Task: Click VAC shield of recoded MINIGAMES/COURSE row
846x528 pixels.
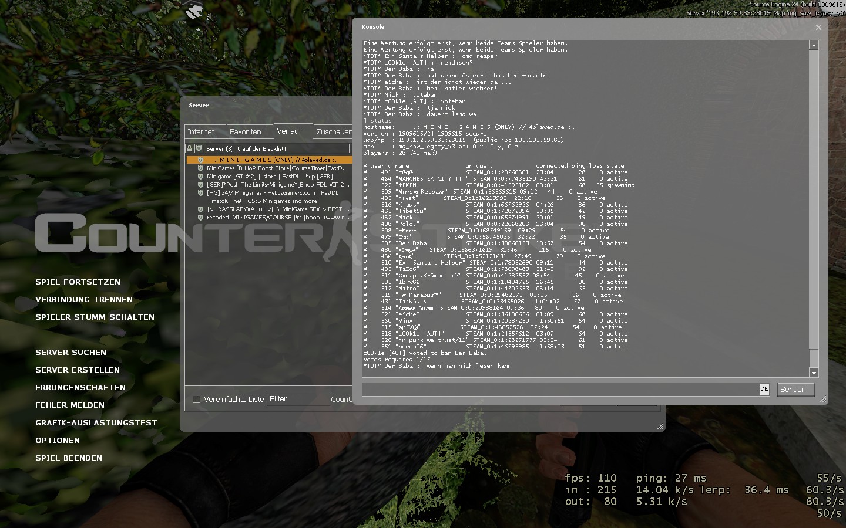Action: click(200, 217)
